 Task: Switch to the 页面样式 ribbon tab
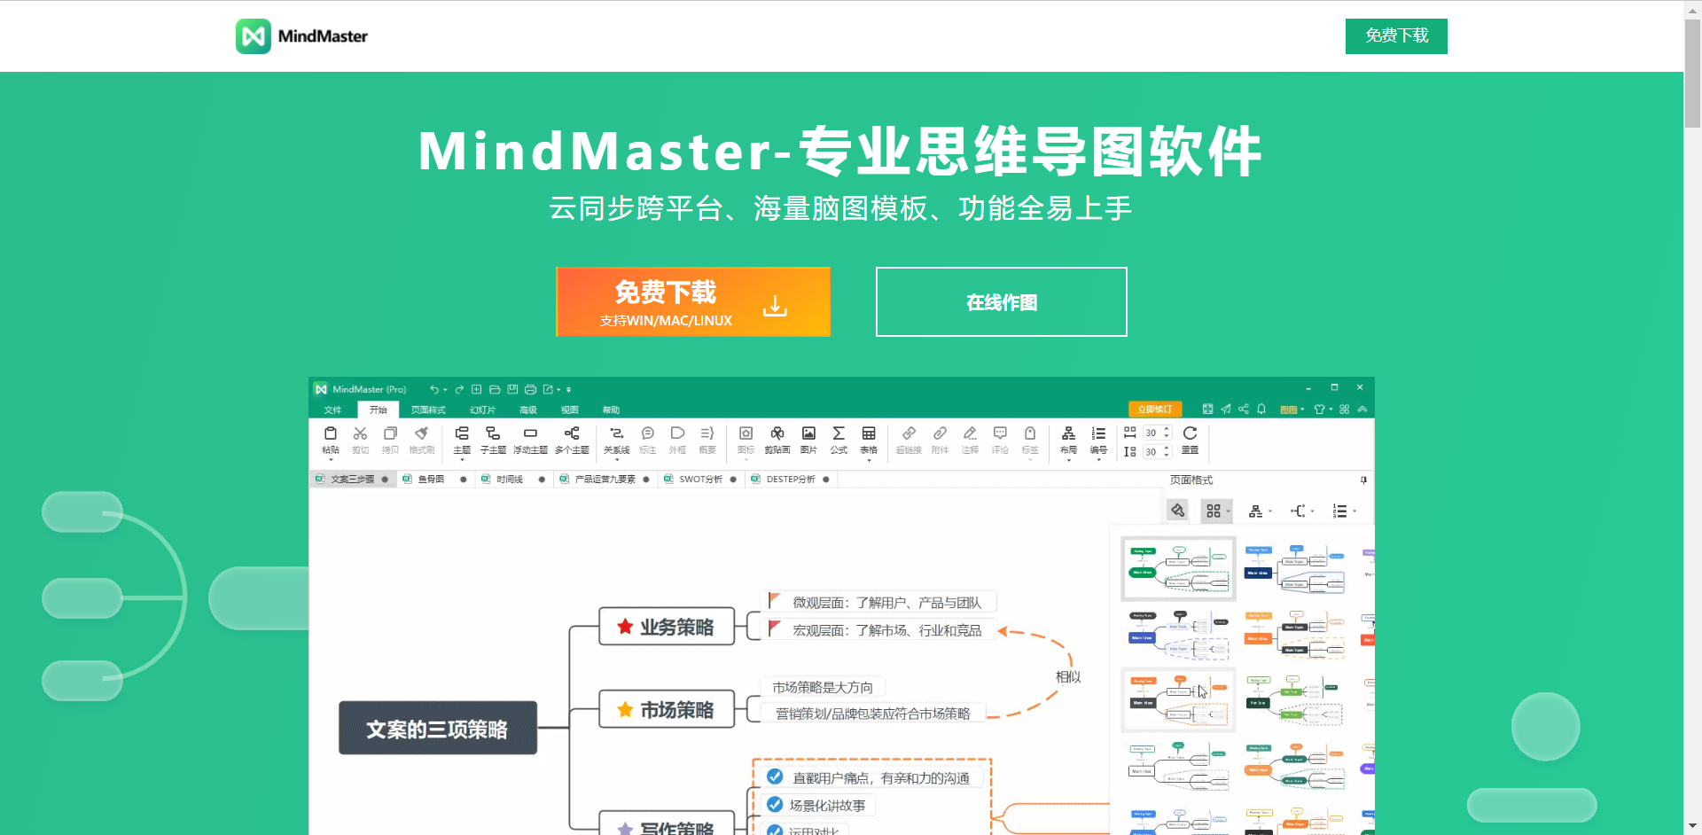coord(428,410)
